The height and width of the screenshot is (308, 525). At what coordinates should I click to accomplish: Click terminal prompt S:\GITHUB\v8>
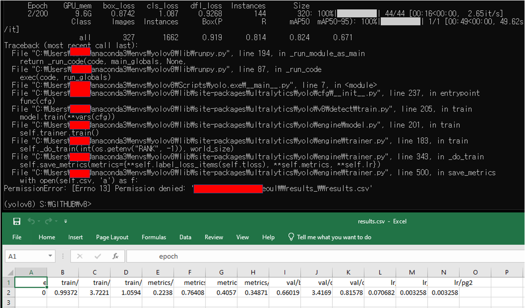pyautogui.click(x=48, y=204)
